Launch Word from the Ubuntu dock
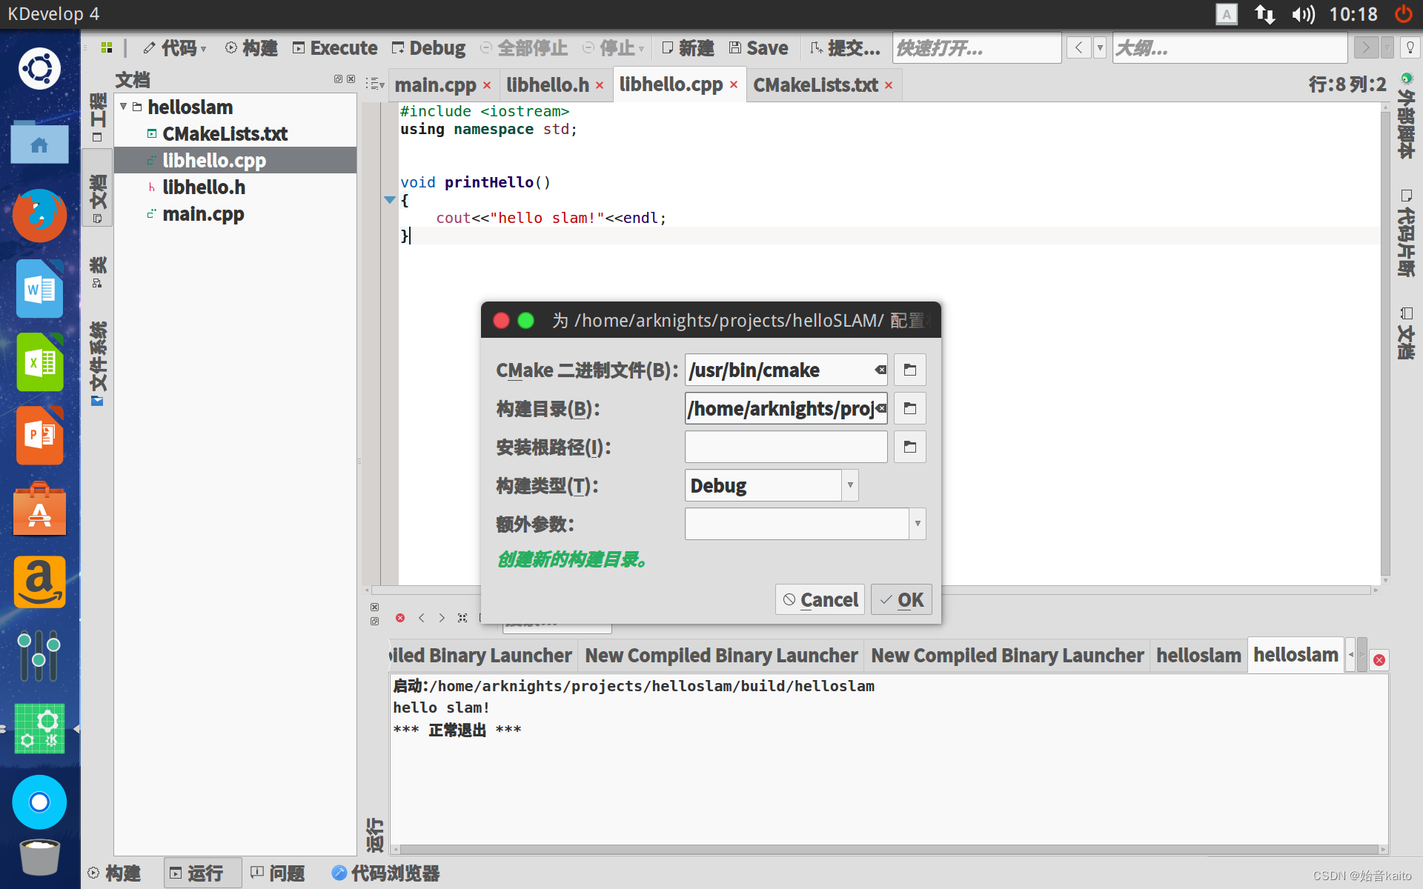The image size is (1423, 889). 39,289
